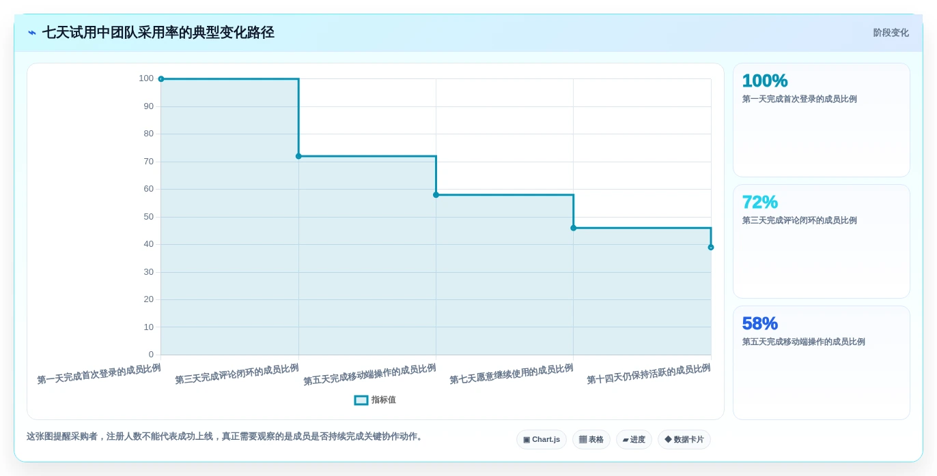Click x-axis label 第十四天仍保持活跃的成员比例
The width and height of the screenshot is (937, 476).
click(x=649, y=374)
